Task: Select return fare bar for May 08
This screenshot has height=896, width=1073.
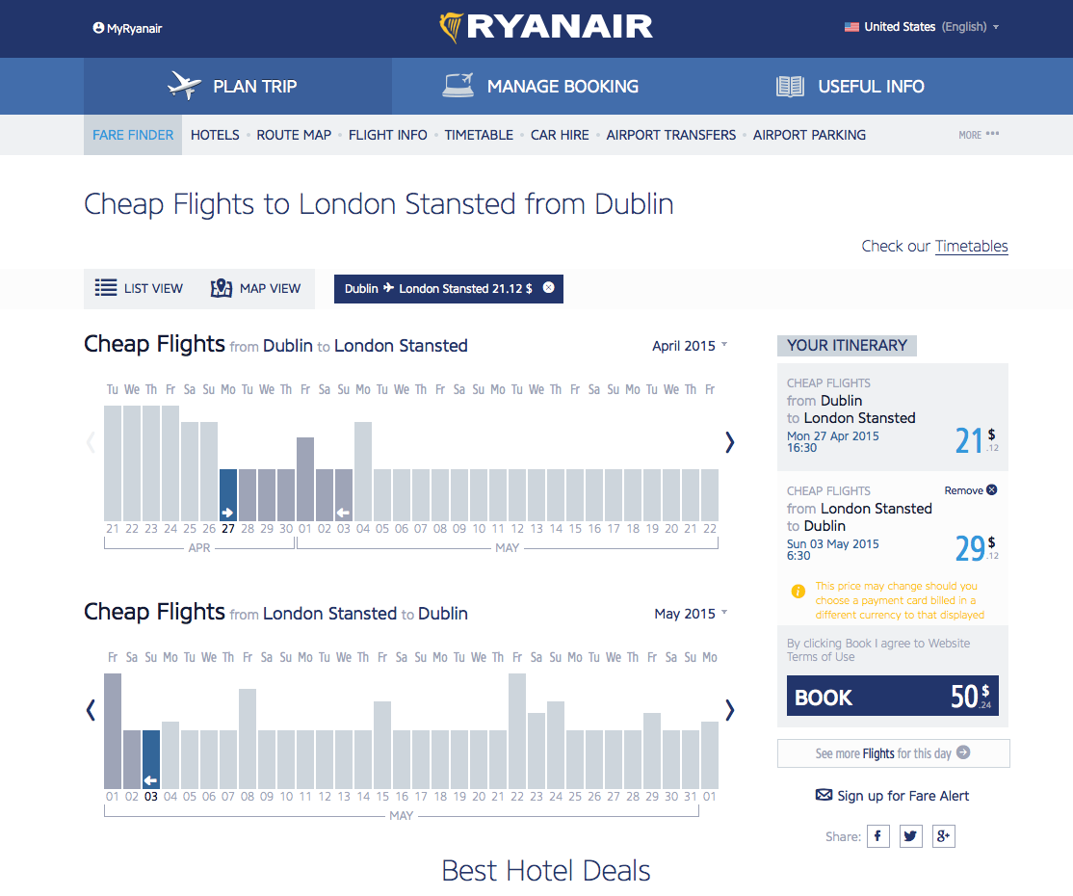Action: point(247,739)
